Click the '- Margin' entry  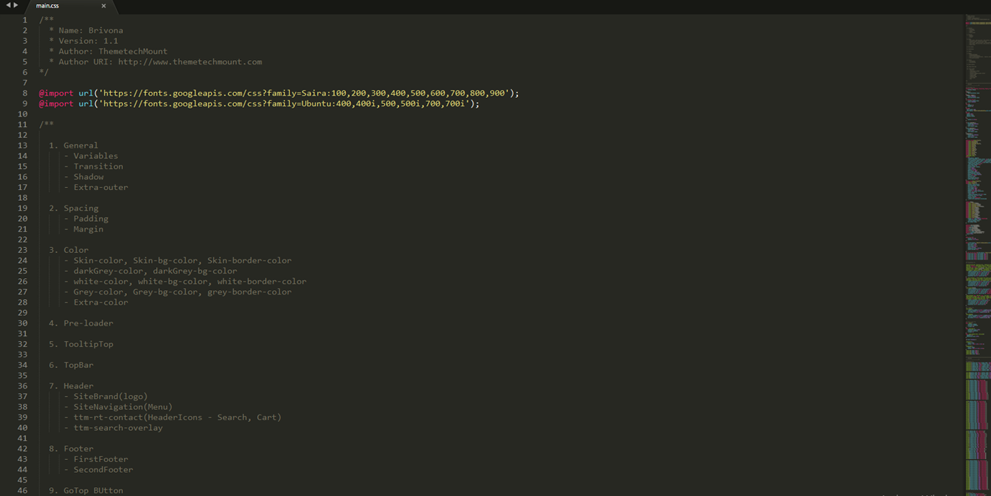pyautogui.click(x=83, y=229)
